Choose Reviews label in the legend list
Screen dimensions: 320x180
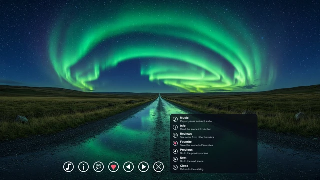186,134
